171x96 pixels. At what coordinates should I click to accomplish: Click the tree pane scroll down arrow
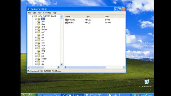[61, 64]
